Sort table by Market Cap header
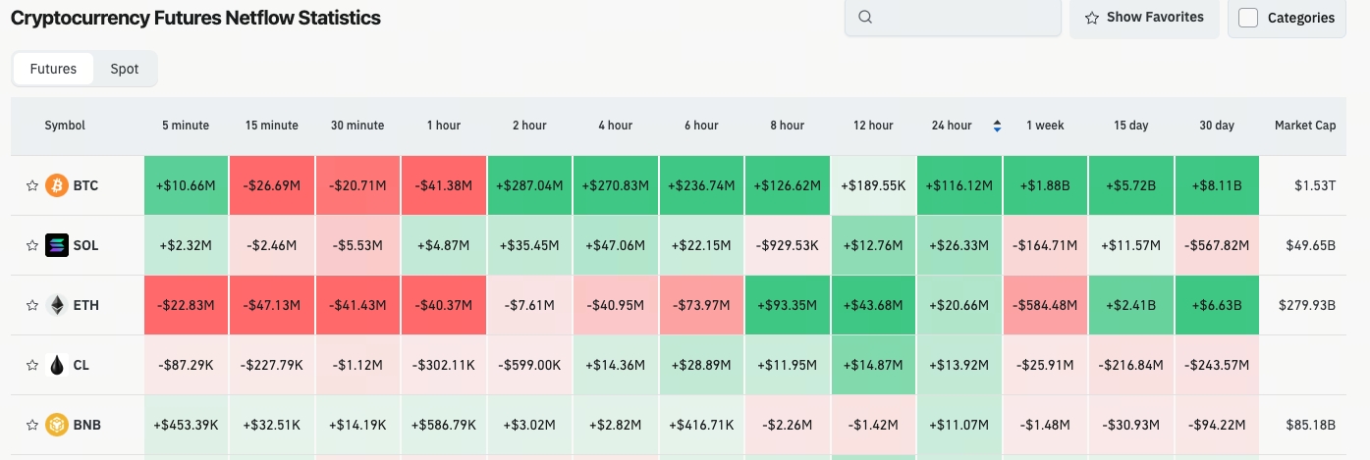1370x460 pixels. (x=1305, y=126)
